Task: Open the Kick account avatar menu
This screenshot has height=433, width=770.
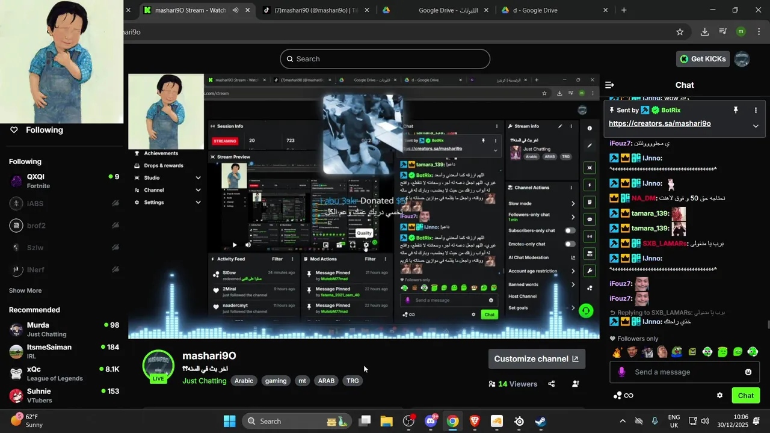Action: pyautogui.click(x=742, y=59)
